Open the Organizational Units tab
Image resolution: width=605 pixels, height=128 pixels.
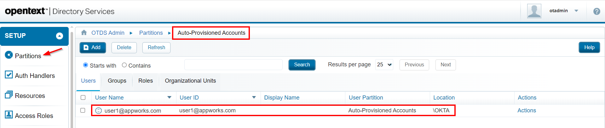click(190, 81)
